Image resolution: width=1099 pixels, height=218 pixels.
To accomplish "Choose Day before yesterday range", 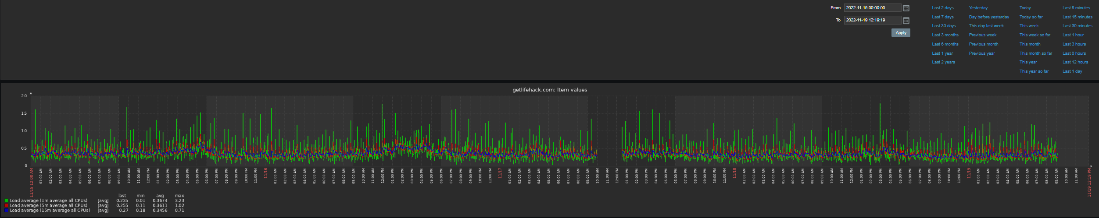I will tap(989, 17).
